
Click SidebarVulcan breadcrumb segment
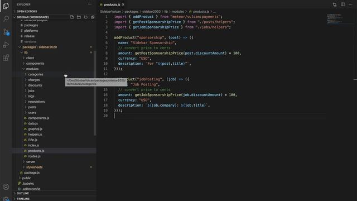point(110,11)
